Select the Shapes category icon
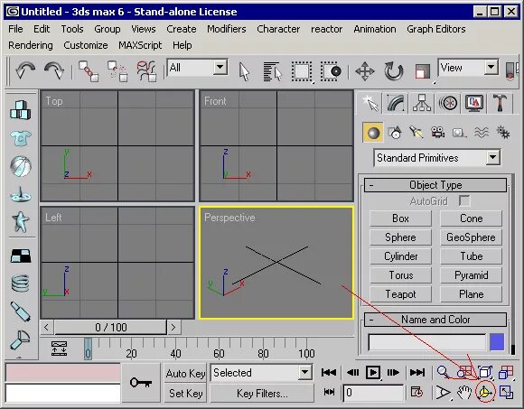Viewport: 524px width, 409px height. (x=395, y=133)
